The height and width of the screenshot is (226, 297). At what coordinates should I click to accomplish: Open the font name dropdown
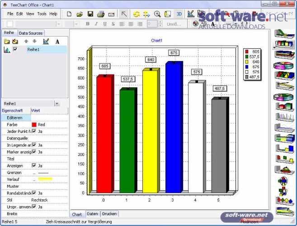(58, 24)
